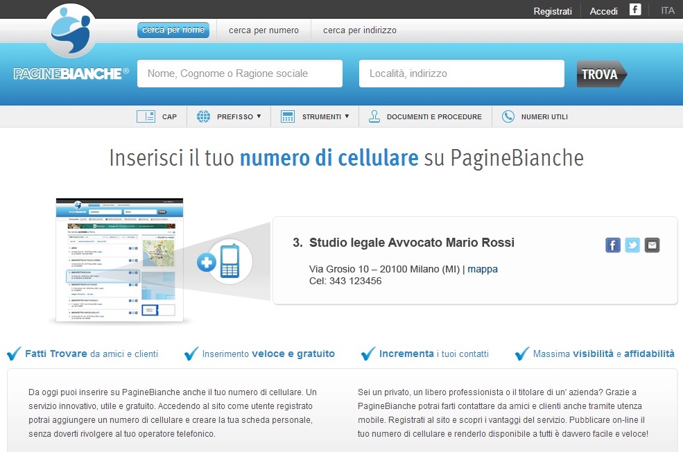Click the PagineBianche wordmark
This screenshot has height=452, width=683.
pos(71,73)
